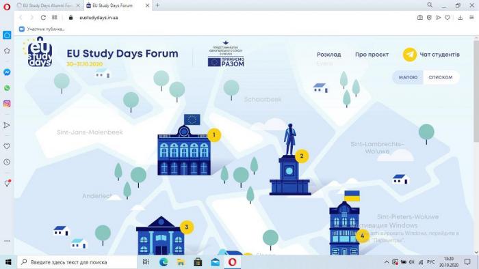
Task: Open Task View on the taskbar
Action: click(x=146, y=262)
